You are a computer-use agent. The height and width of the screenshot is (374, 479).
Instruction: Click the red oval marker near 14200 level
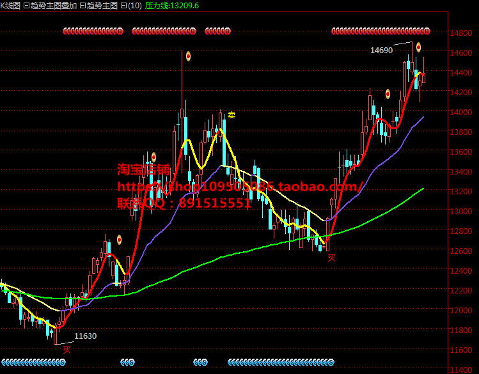click(388, 94)
